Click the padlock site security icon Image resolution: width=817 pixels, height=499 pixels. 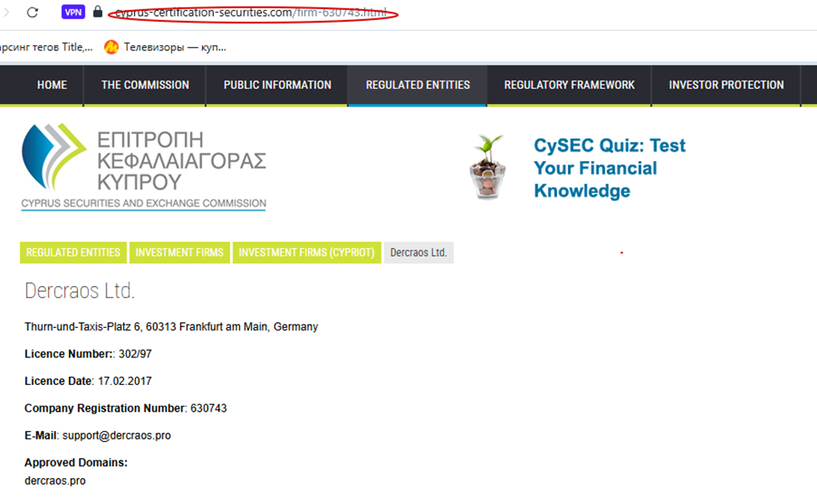pos(97,12)
